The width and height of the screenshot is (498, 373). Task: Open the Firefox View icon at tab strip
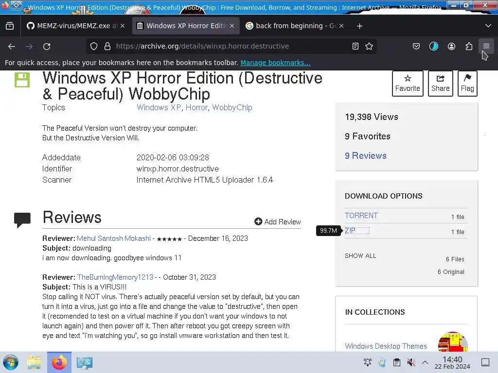[x=10, y=26]
